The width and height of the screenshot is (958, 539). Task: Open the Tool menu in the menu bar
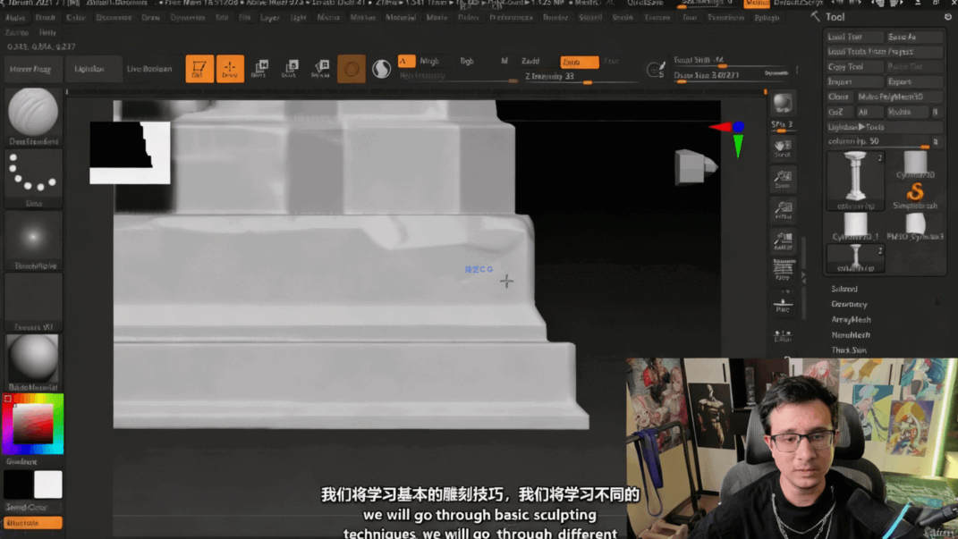689,17
